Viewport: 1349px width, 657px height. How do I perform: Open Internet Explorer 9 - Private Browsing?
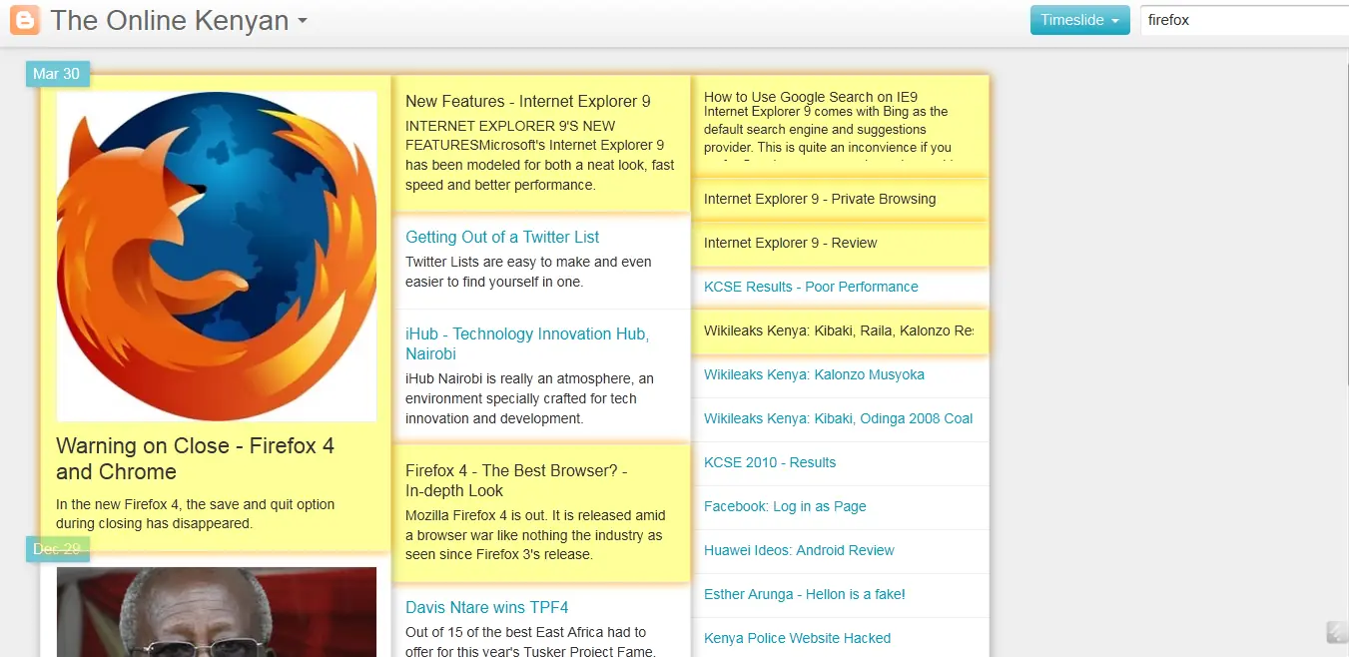click(820, 199)
